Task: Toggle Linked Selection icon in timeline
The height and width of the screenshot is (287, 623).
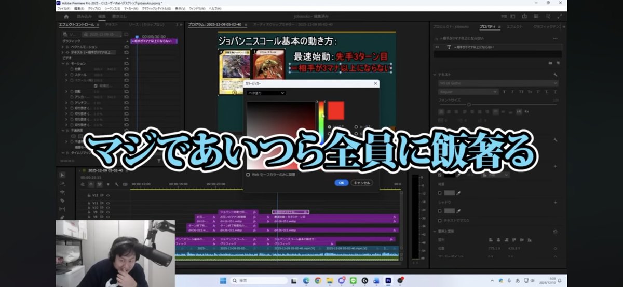Action: 100,184
